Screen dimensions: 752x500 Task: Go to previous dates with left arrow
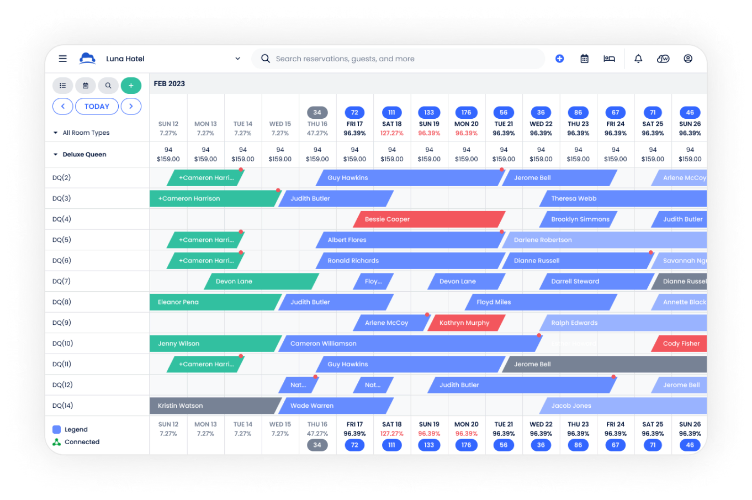[63, 106]
